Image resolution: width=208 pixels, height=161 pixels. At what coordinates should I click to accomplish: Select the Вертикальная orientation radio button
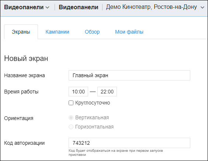(x=71, y=118)
